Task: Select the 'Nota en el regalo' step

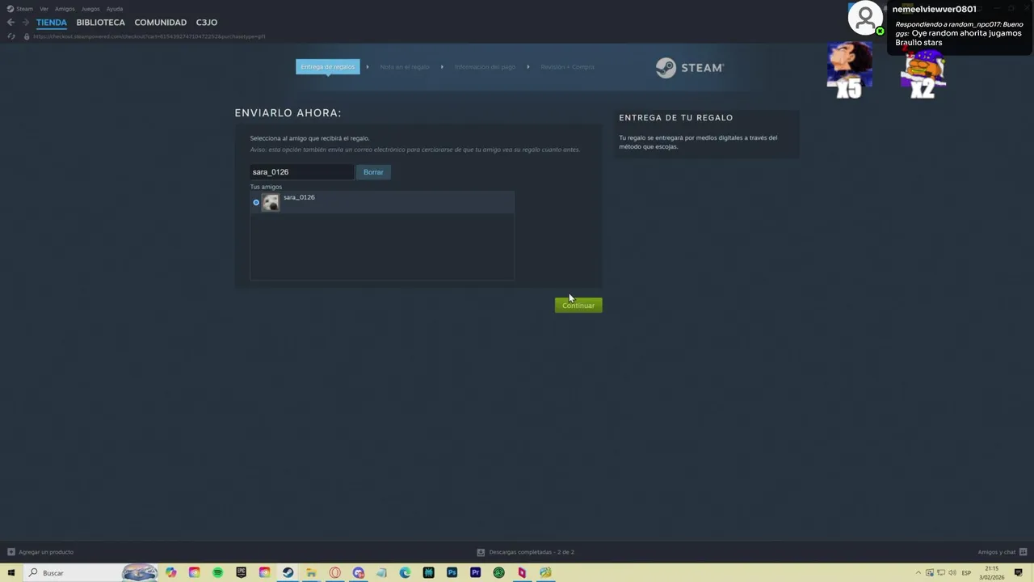Action: pos(405,67)
